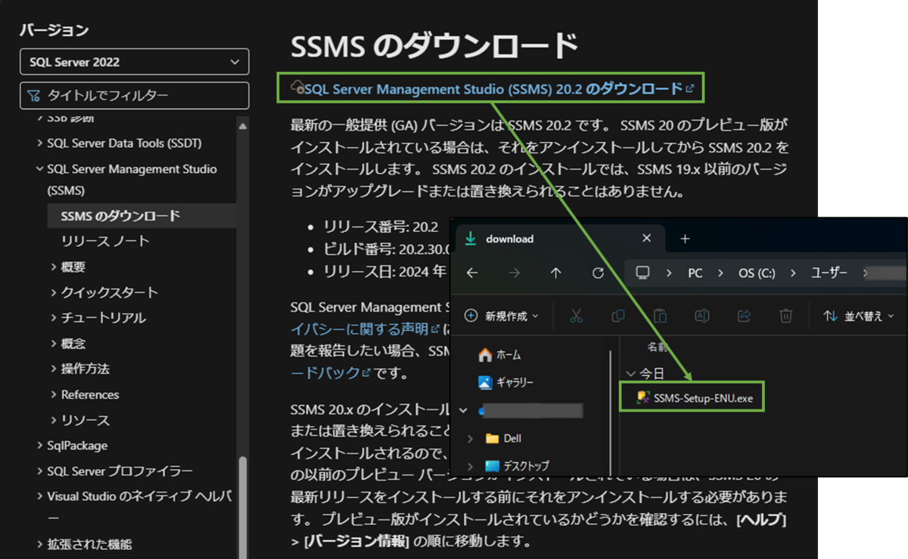Collapse the 今日 group in file list
This screenshot has height=559, width=908.
(x=630, y=373)
